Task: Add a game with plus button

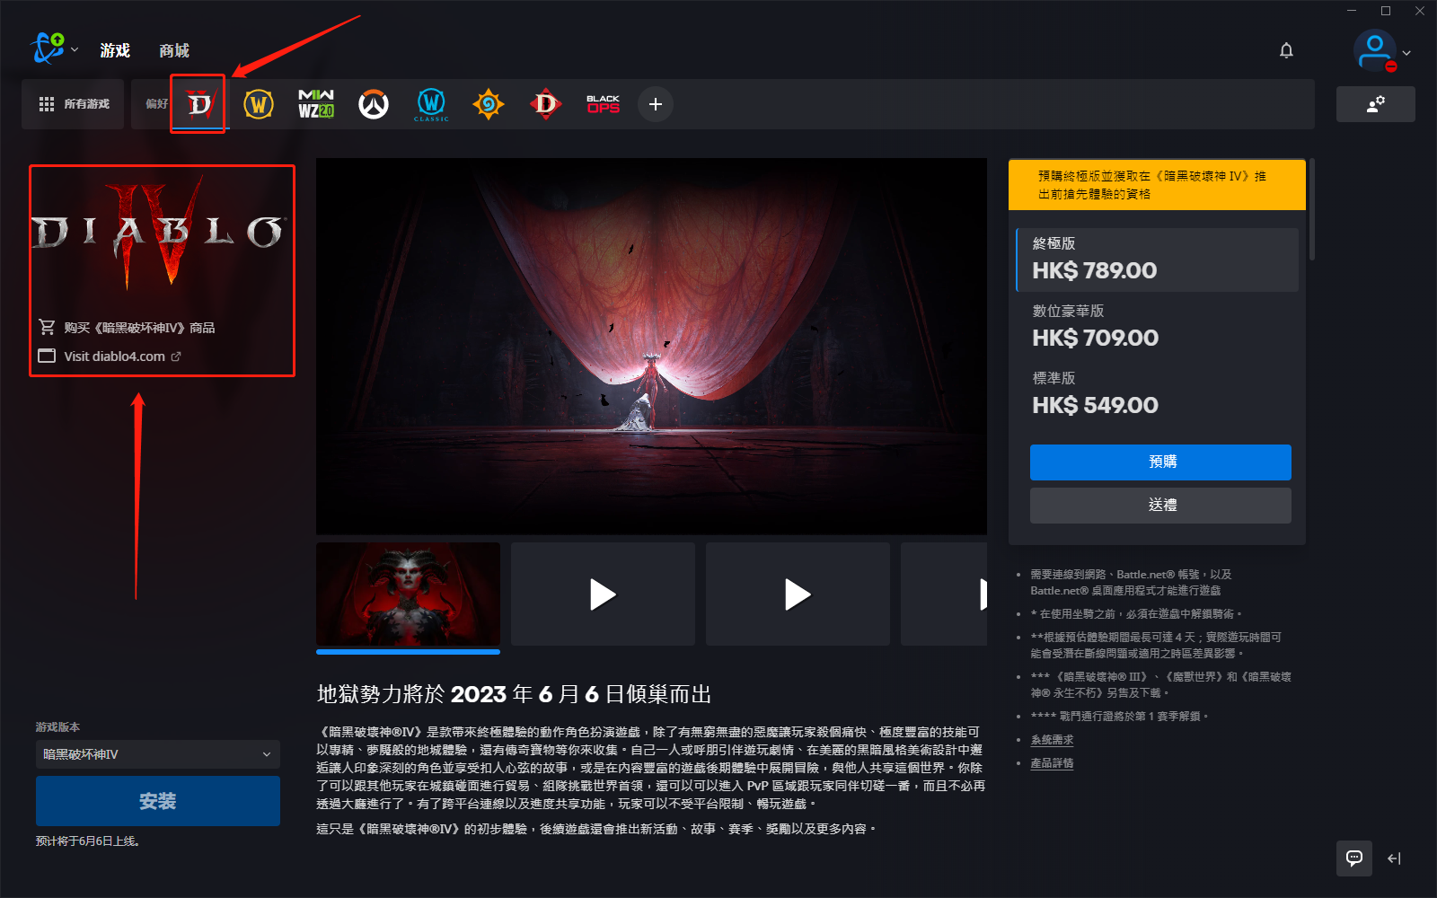Action: point(656,104)
